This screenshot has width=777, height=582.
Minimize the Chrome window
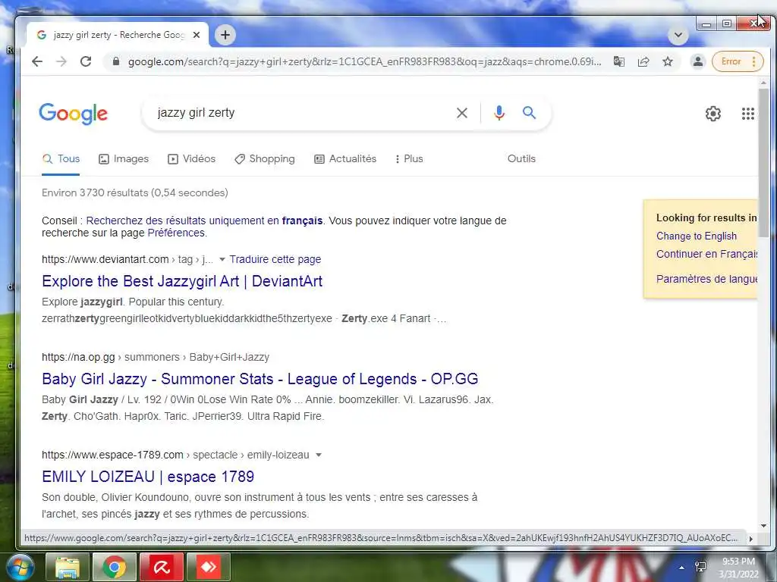[706, 23]
